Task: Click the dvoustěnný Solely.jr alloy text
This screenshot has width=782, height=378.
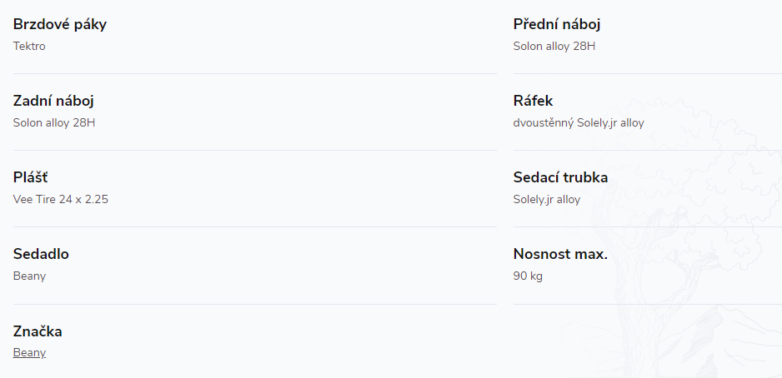Action: pos(579,122)
